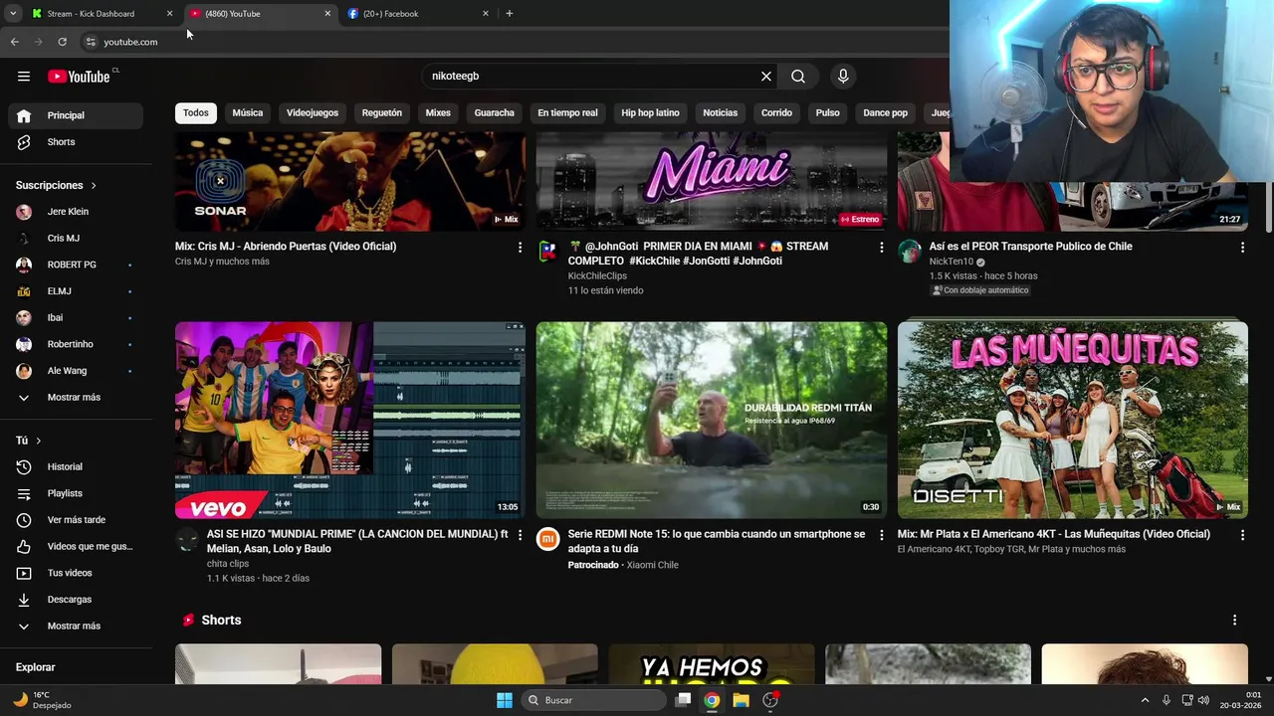Show hidden system tray icons

click(x=1145, y=700)
